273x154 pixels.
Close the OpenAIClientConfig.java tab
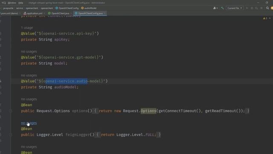[x=105, y=13]
